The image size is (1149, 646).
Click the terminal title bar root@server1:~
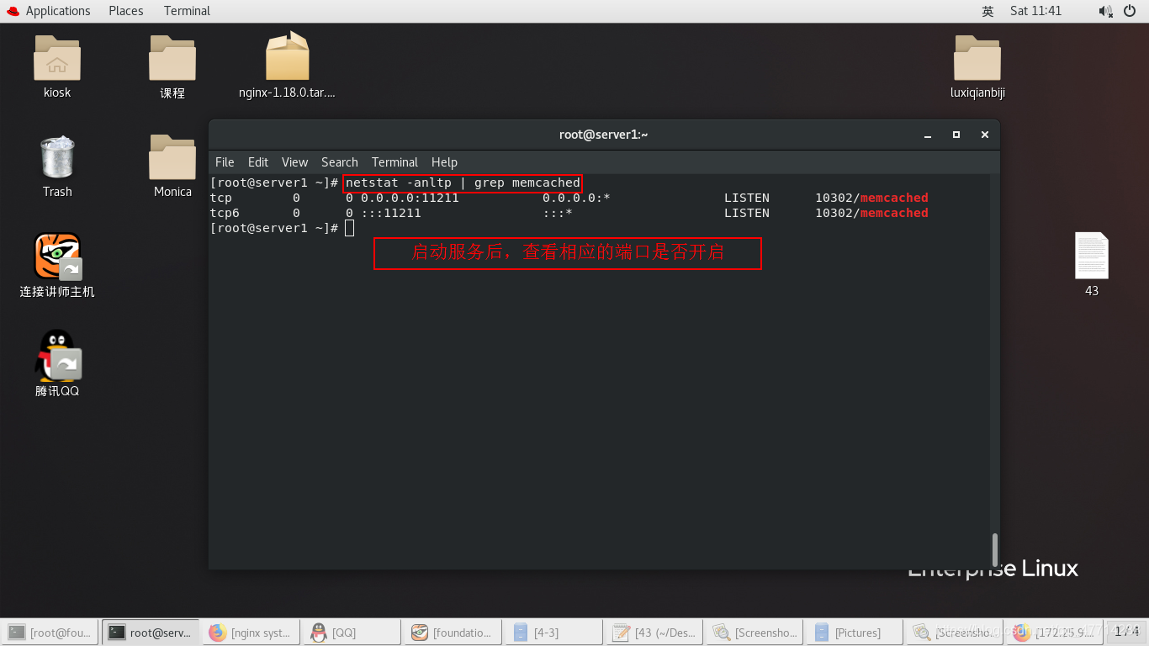click(x=603, y=135)
